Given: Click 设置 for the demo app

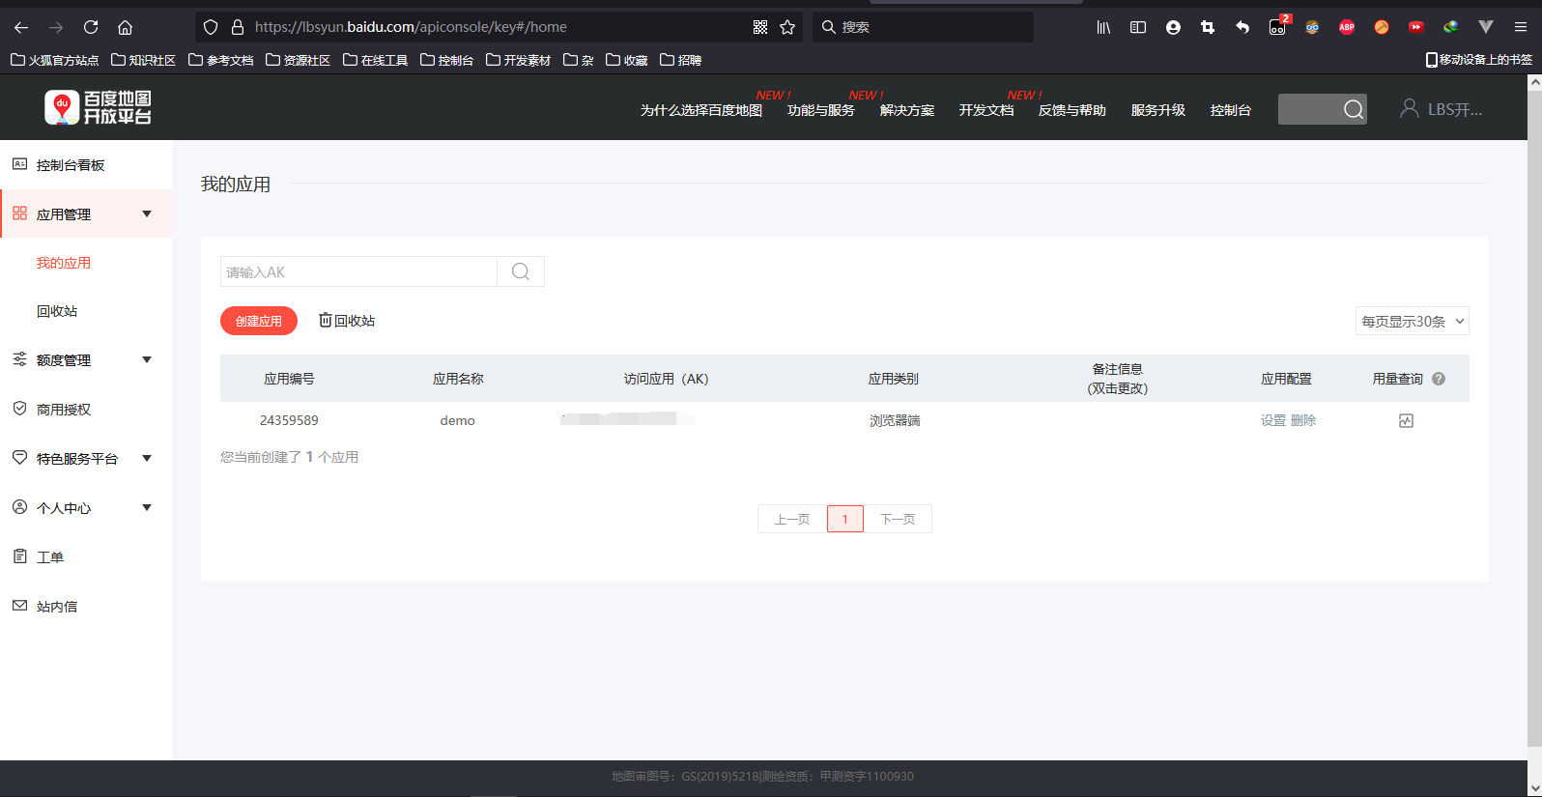Looking at the screenshot, I should tap(1273, 420).
